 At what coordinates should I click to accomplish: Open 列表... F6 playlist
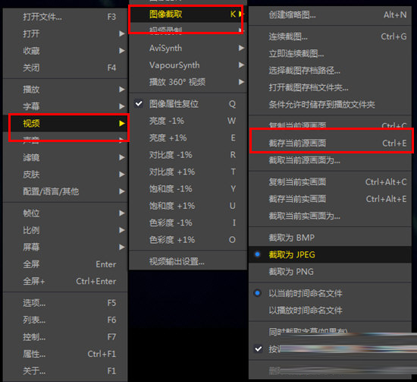[x=65, y=320]
